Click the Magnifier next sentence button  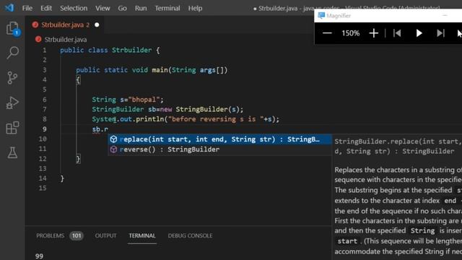point(440,33)
